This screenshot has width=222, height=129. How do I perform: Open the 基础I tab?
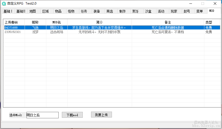[x=8, y=11]
